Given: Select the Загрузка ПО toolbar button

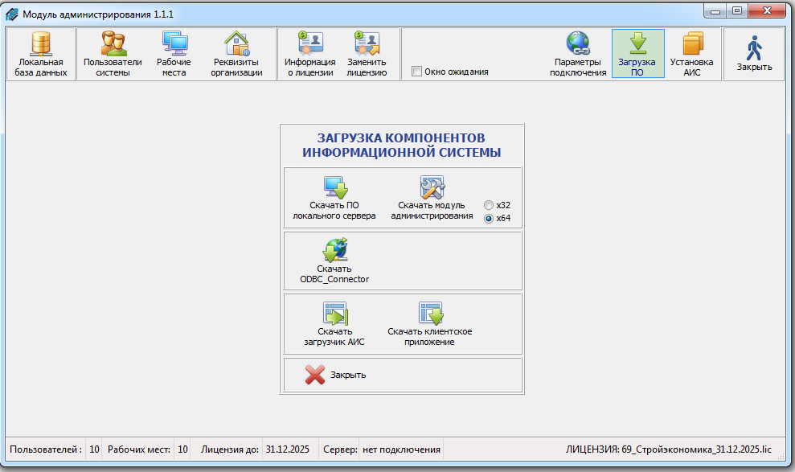Looking at the screenshot, I should coord(637,54).
